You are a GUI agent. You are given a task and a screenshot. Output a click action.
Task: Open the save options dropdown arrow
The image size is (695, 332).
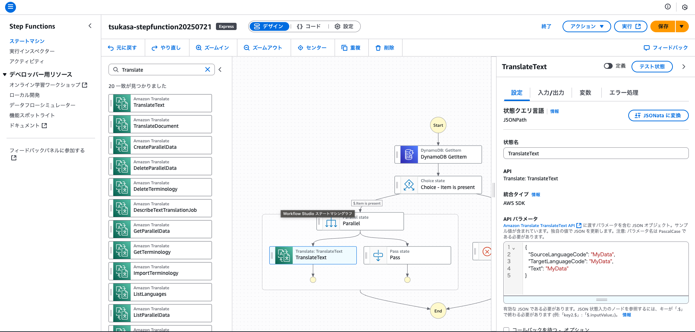click(682, 26)
